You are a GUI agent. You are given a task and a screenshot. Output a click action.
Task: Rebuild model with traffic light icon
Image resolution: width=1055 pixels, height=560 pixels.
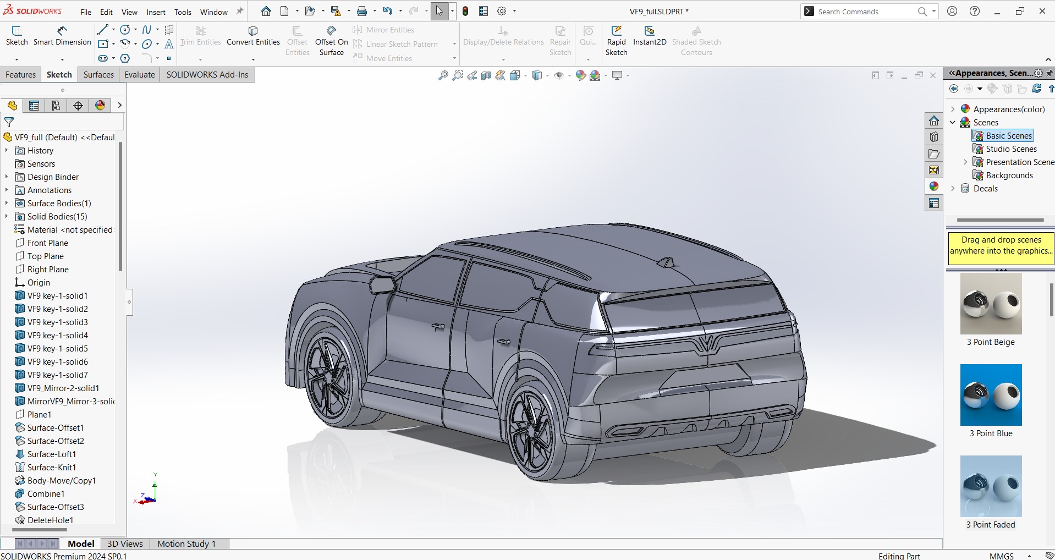465,11
